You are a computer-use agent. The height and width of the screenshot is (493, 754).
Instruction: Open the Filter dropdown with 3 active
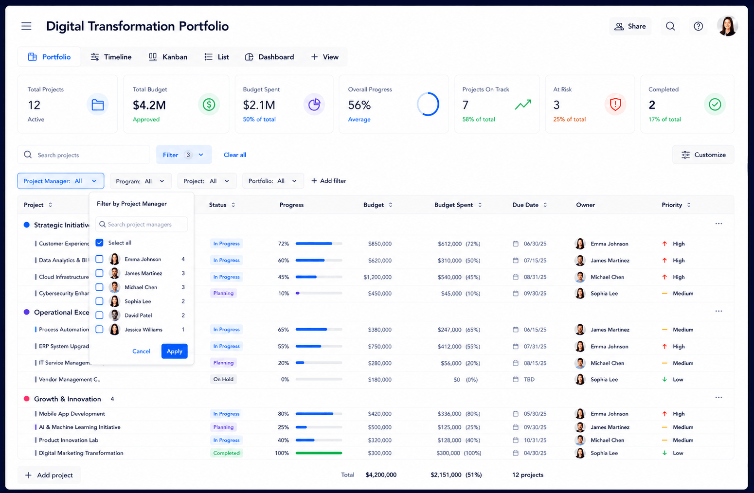pos(184,155)
